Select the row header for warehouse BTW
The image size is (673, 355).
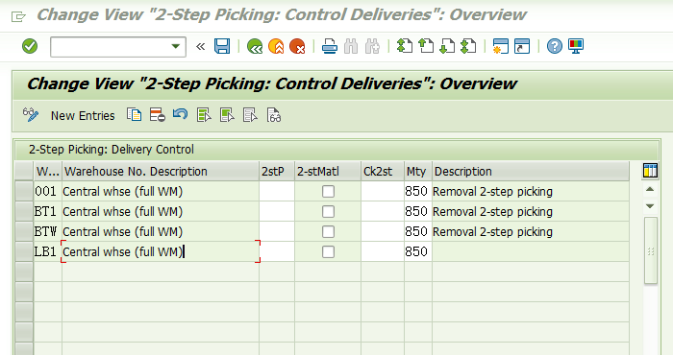tap(24, 231)
